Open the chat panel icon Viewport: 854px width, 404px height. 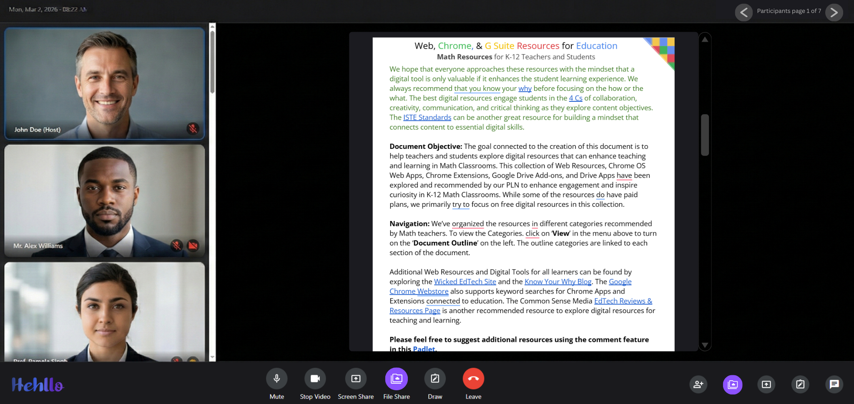(x=834, y=384)
